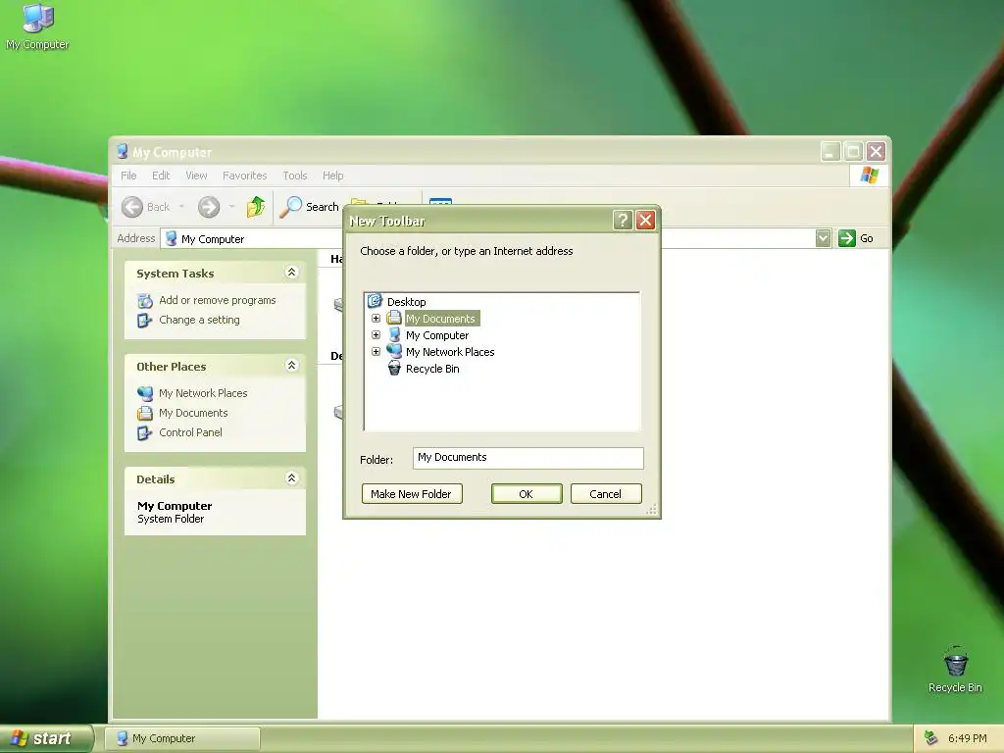Click My Documents icon in Other Places
Viewport: 1004px width, 753px height.
click(x=145, y=413)
